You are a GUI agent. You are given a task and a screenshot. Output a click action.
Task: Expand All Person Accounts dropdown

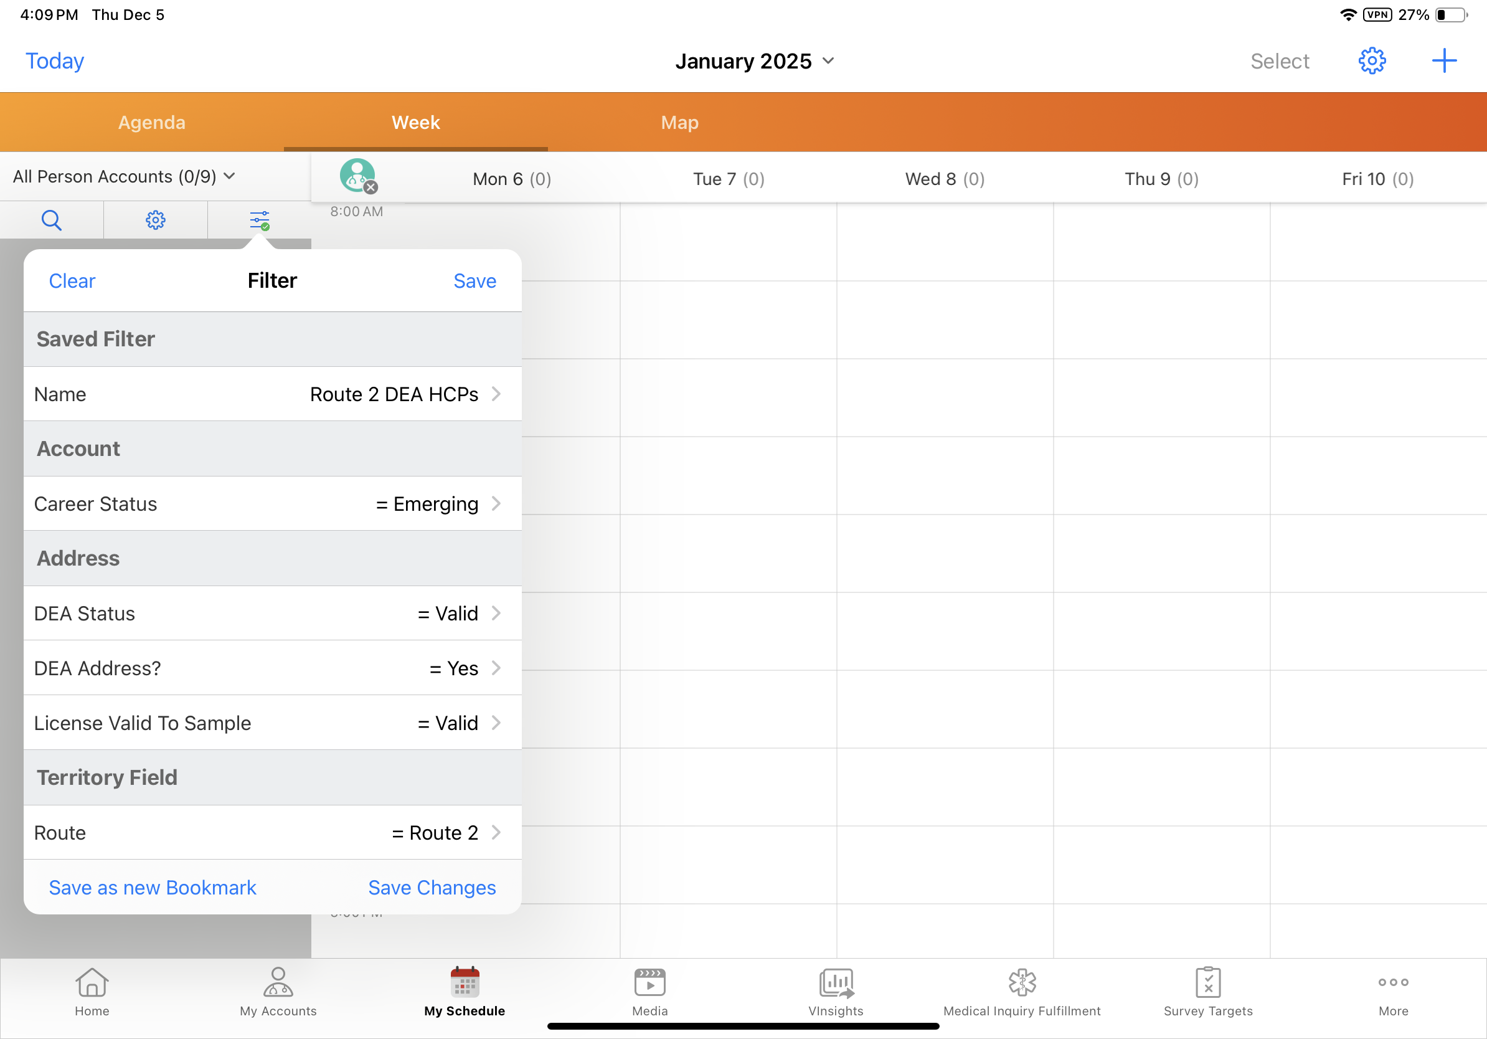pos(125,177)
